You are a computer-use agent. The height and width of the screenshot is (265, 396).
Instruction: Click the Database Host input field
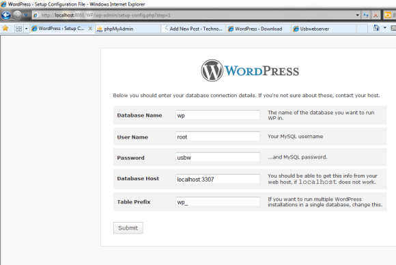coord(218,179)
